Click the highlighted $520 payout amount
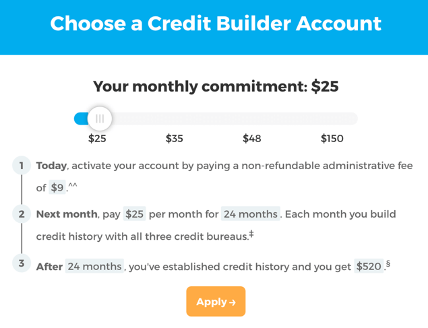 coord(369,266)
